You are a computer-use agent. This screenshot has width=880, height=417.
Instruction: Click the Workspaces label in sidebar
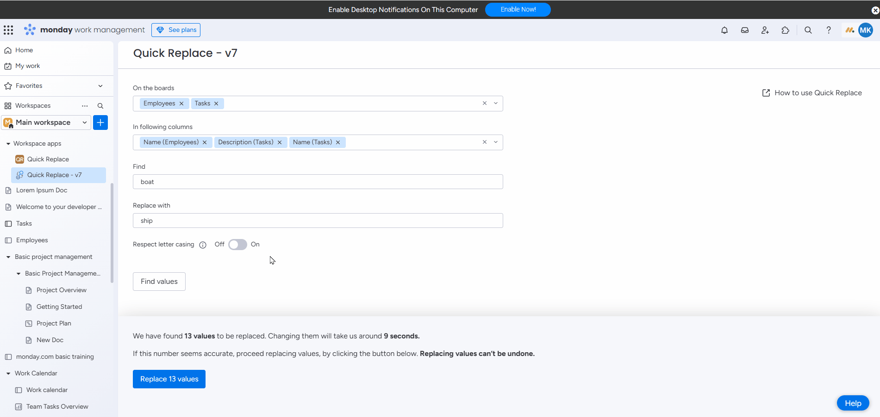tap(33, 106)
